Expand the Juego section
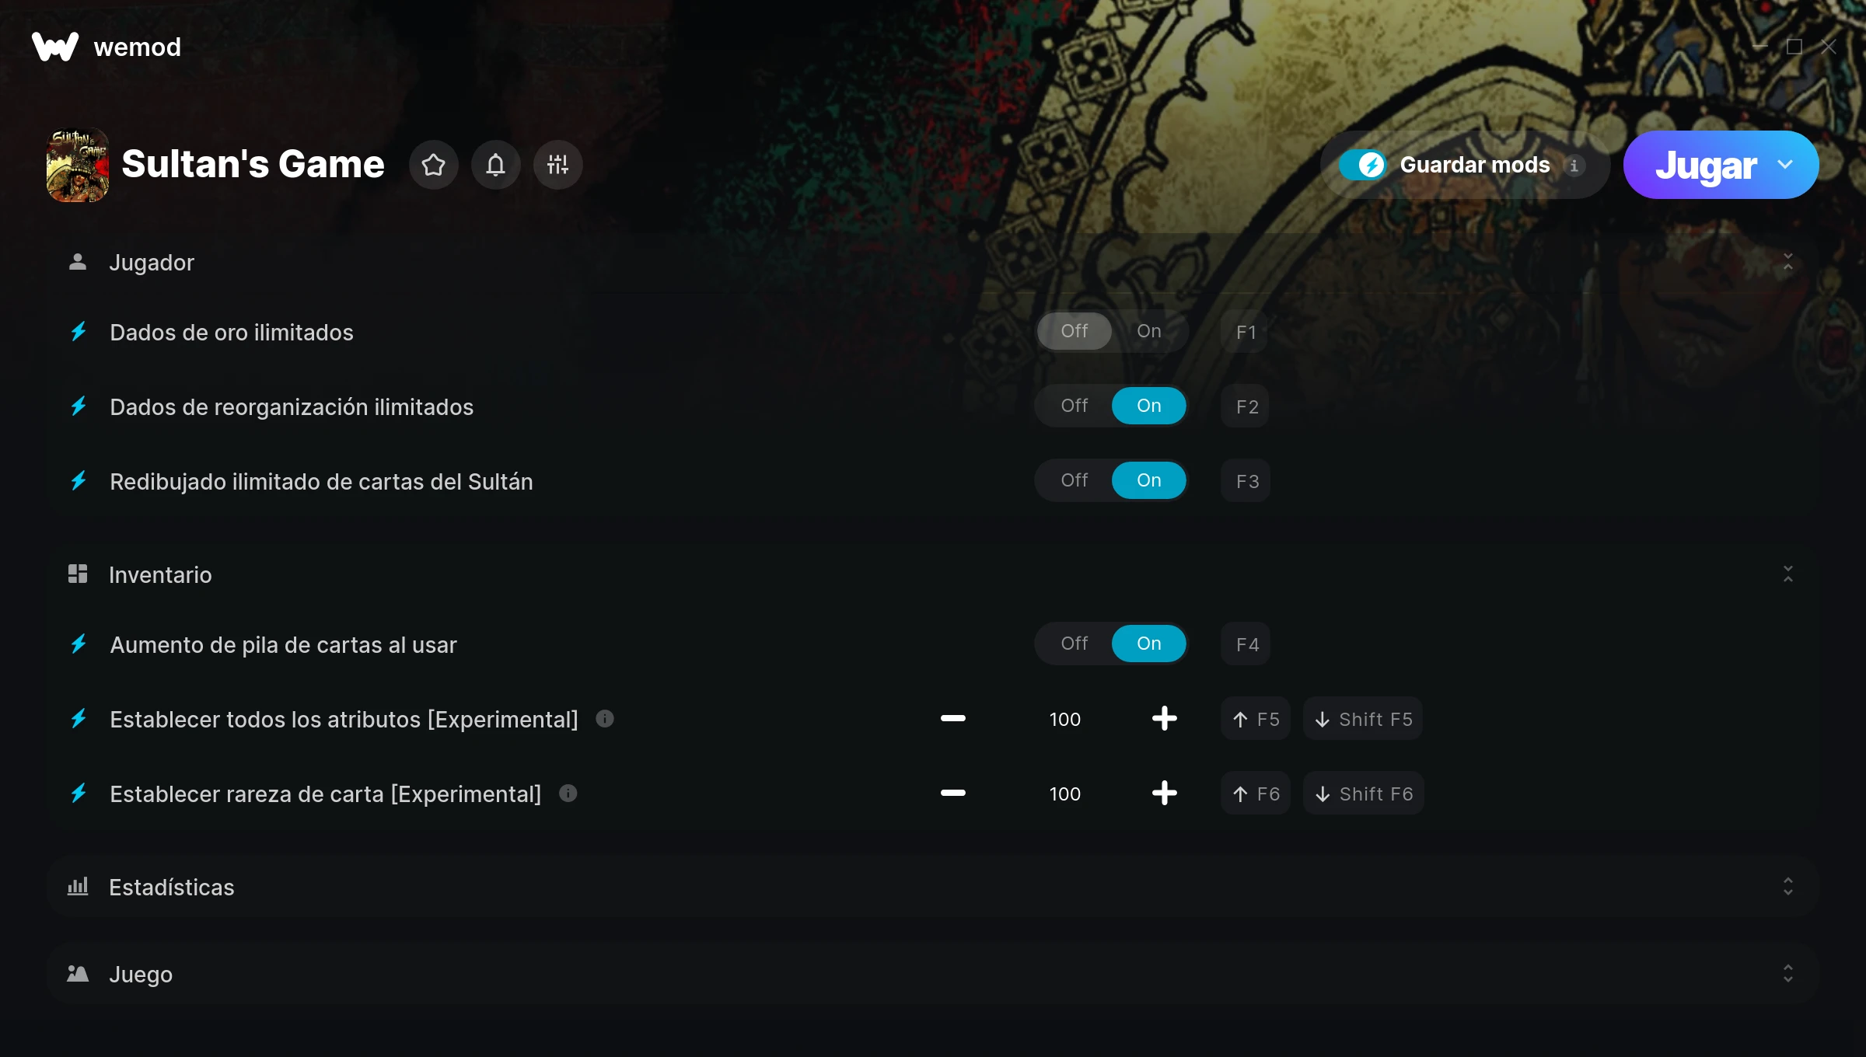This screenshot has height=1057, width=1866. pos(1788,974)
